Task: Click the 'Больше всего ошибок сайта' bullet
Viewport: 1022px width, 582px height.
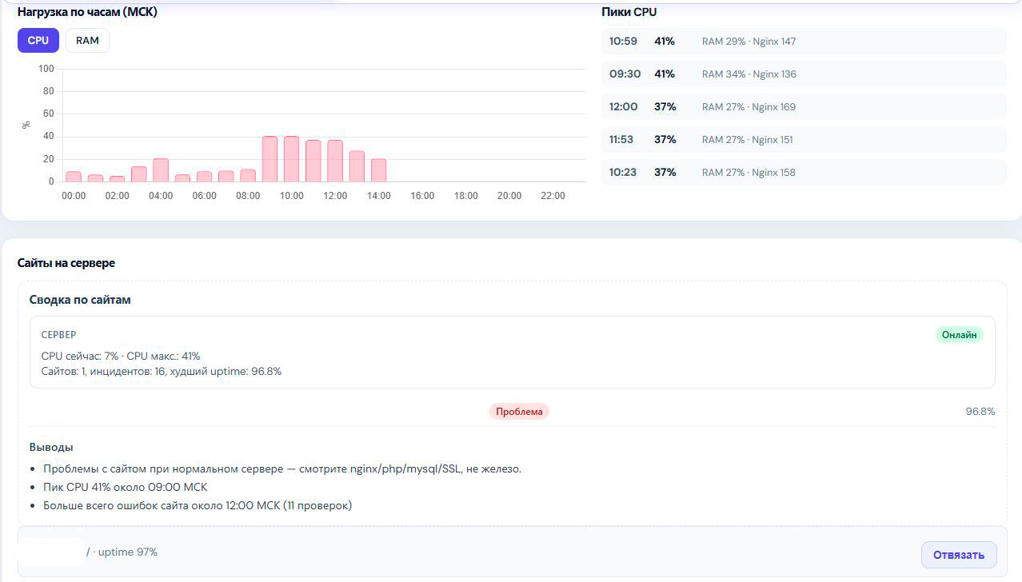Action: pos(198,505)
